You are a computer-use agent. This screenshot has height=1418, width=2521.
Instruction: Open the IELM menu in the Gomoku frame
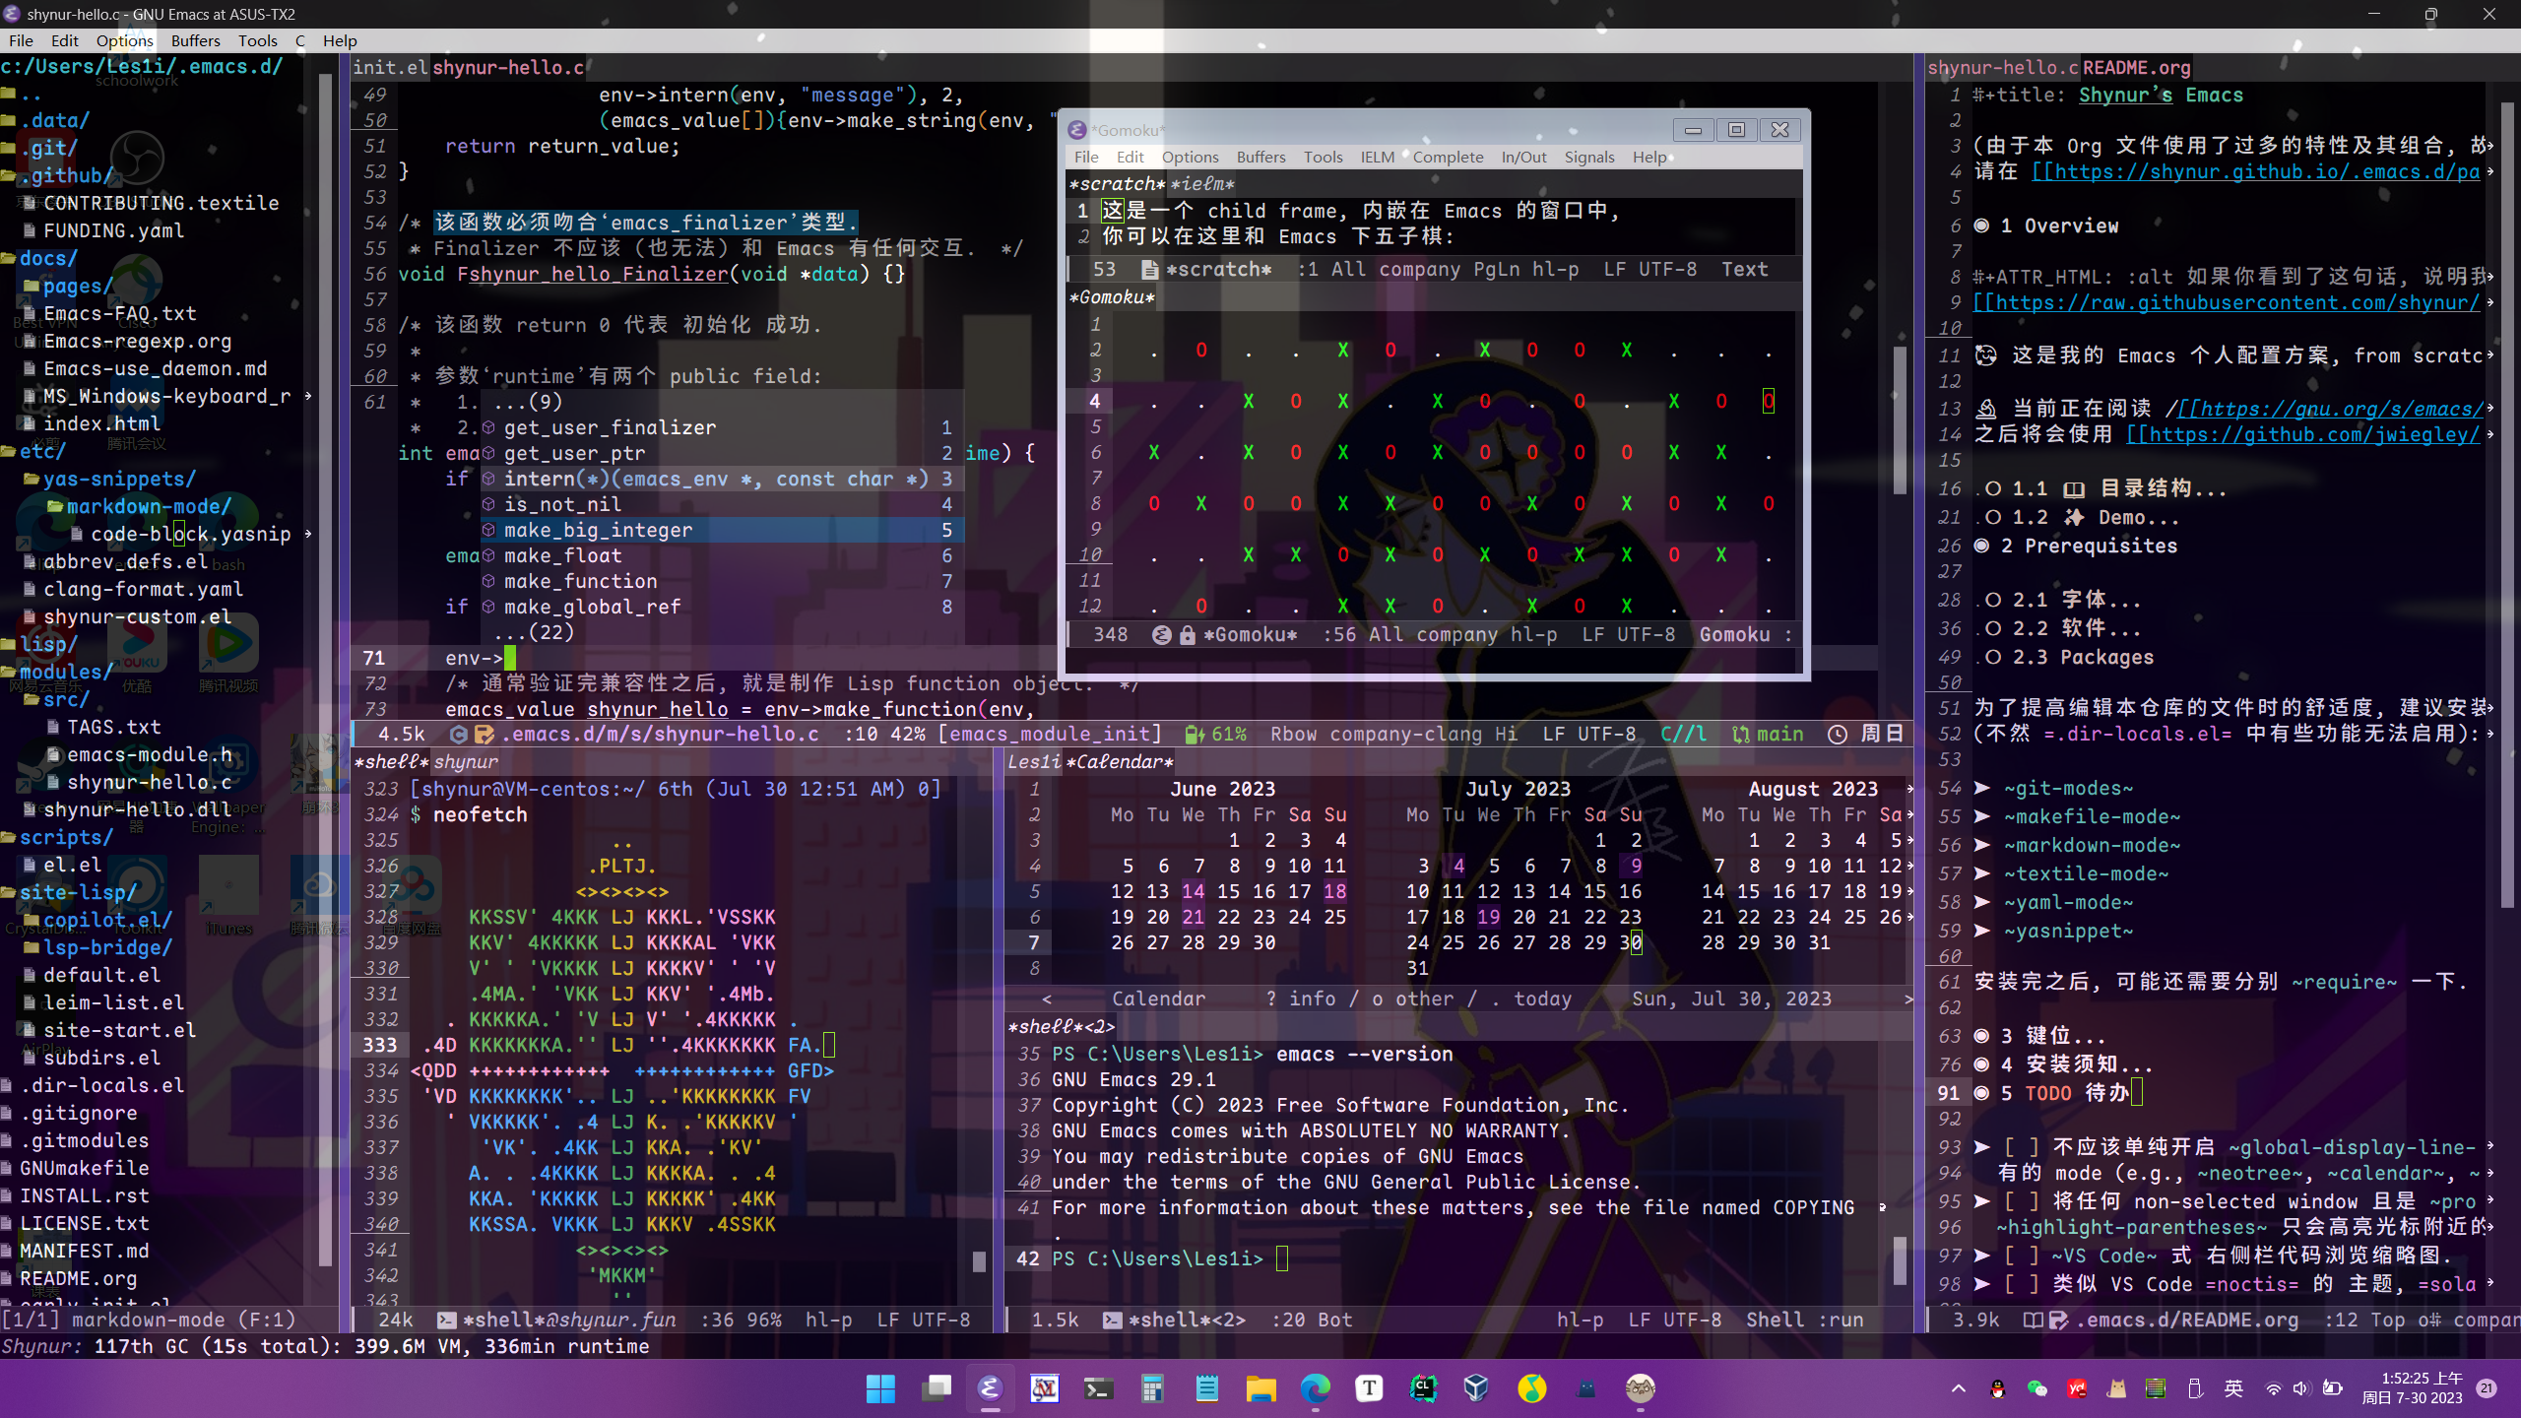click(1377, 157)
